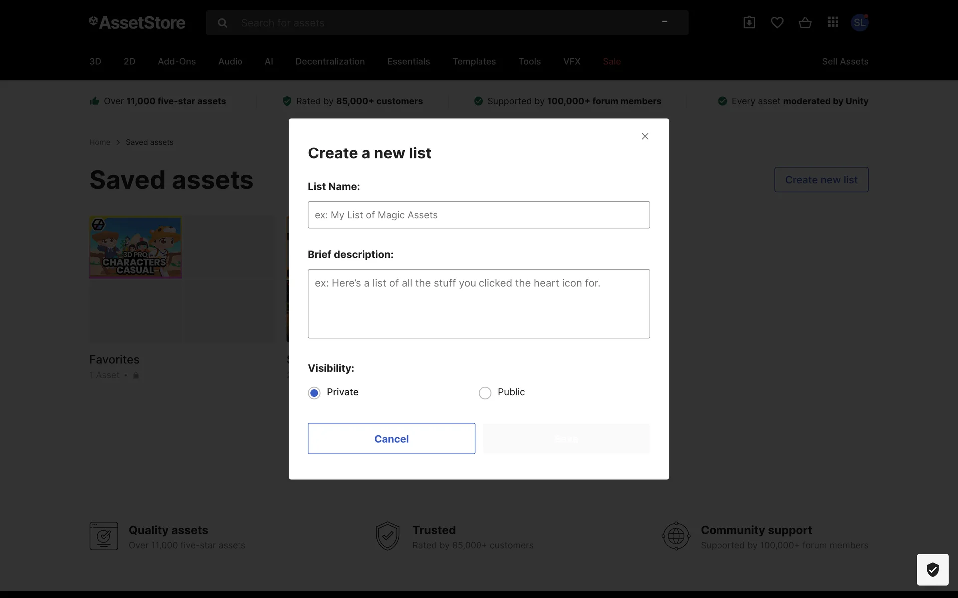Image resolution: width=958 pixels, height=598 pixels.
Task: Select the Public visibility option
Action: click(485, 393)
